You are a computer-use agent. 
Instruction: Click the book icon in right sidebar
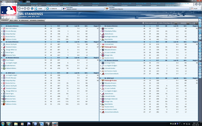[200, 26]
